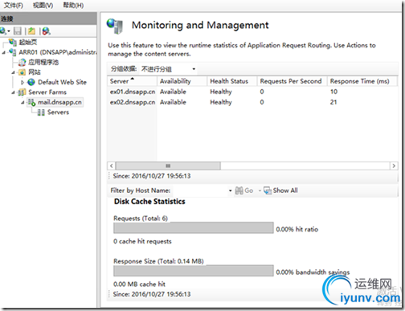The image size is (405, 311).
Task: Expand the Default Web Site node
Action: (x=22, y=82)
